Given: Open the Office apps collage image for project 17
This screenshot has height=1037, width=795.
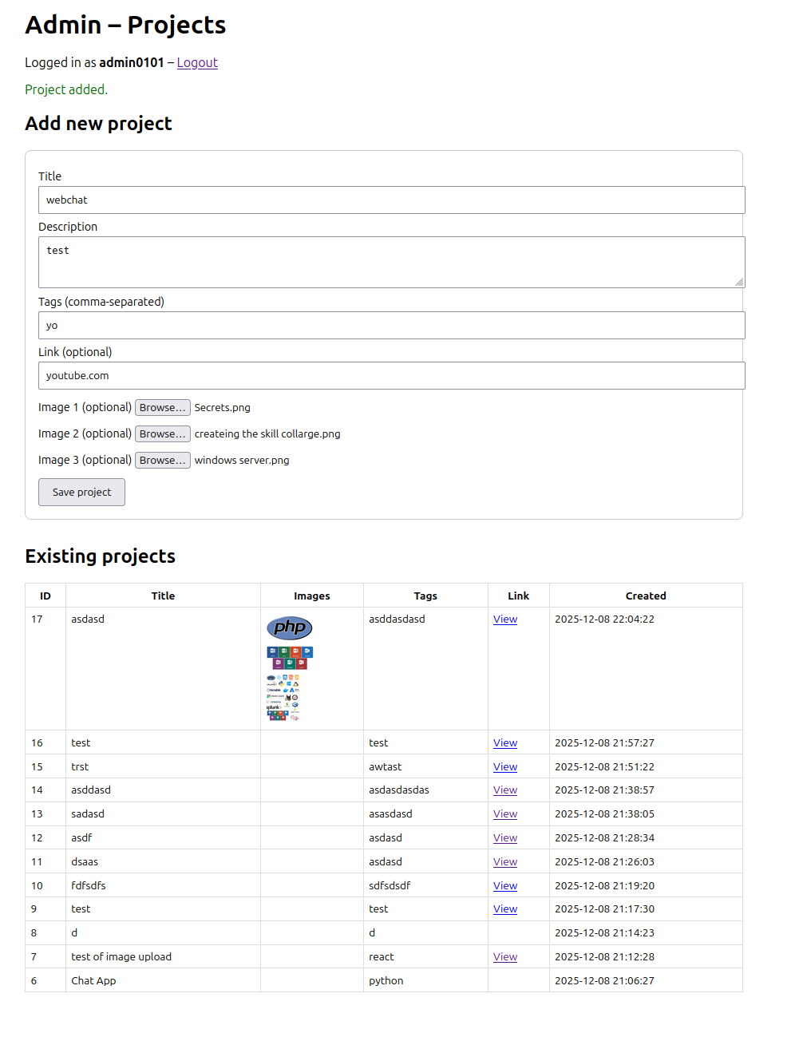Looking at the screenshot, I should click(x=289, y=656).
